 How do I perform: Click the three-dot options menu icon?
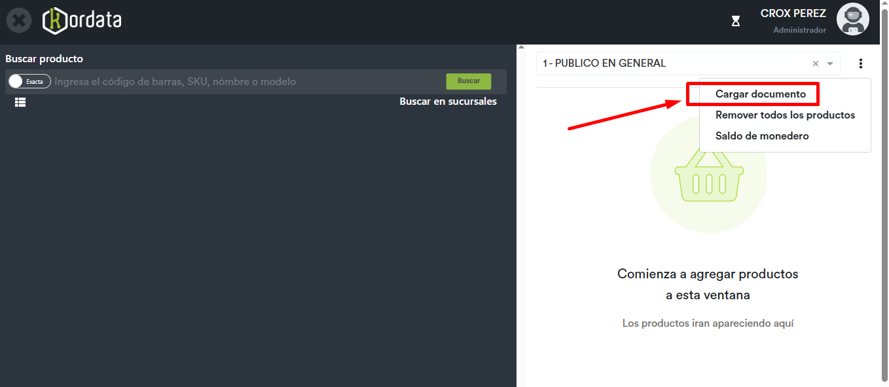[860, 64]
